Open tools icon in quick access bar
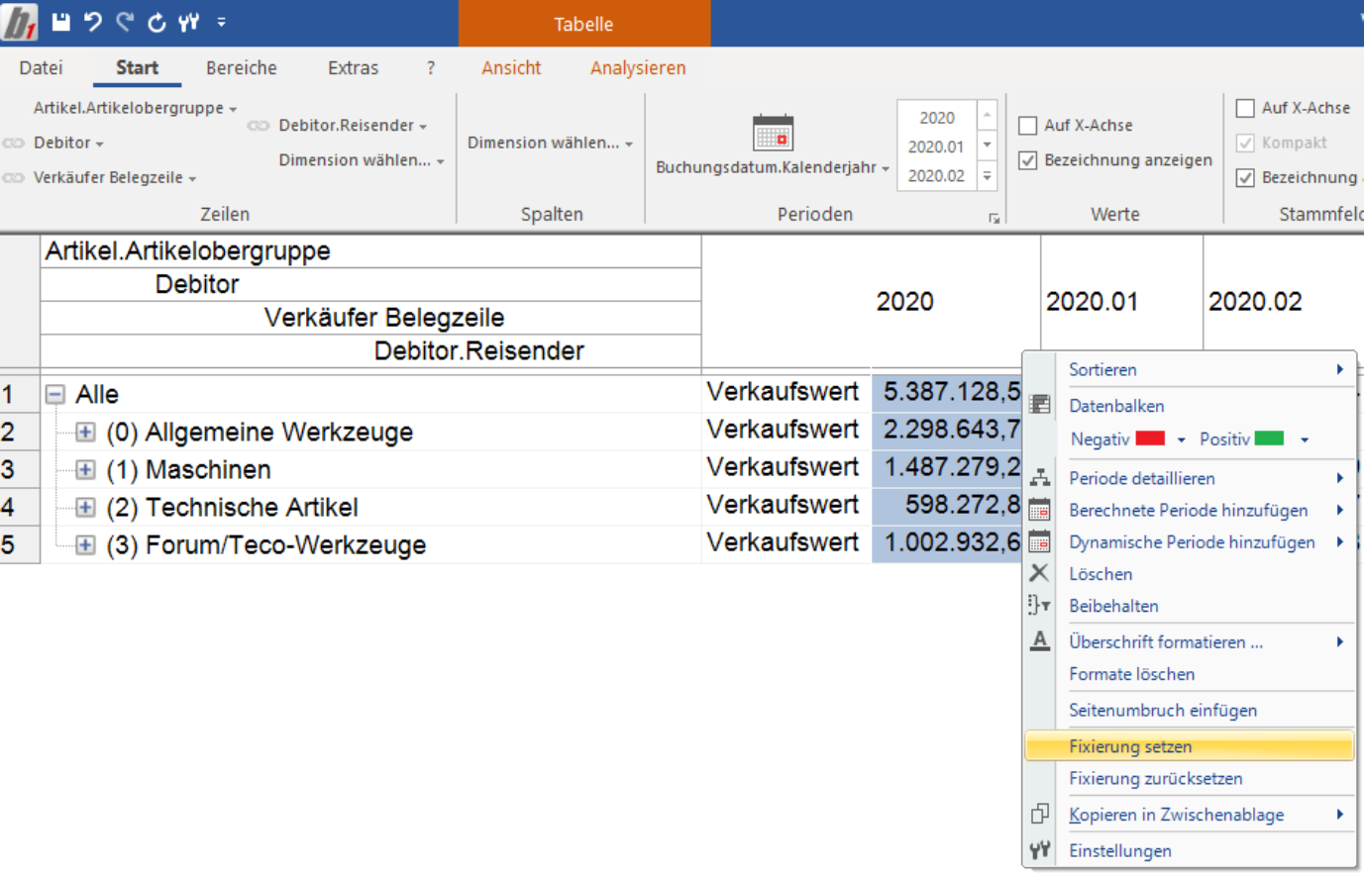 tap(188, 22)
